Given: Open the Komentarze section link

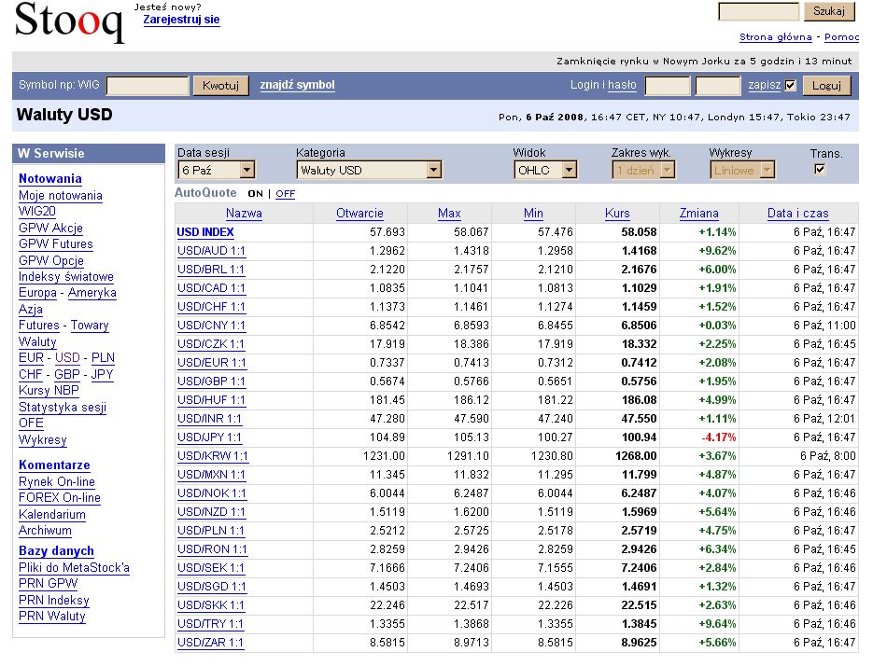Looking at the screenshot, I should pyautogui.click(x=54, y=465).
